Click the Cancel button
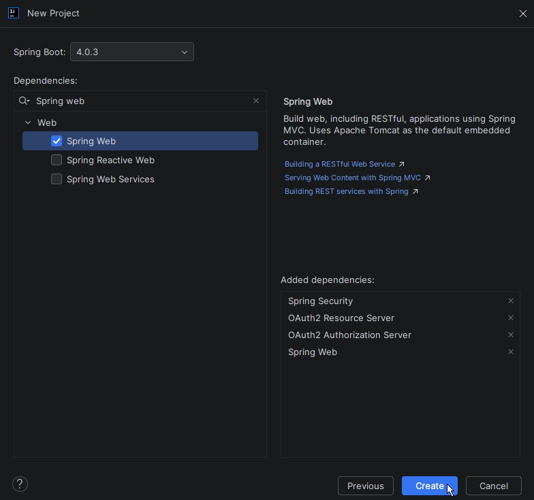The height and width of the screenshot is (500, 534). click(493, 486)
